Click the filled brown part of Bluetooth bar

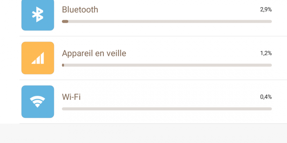pos(65,21)
